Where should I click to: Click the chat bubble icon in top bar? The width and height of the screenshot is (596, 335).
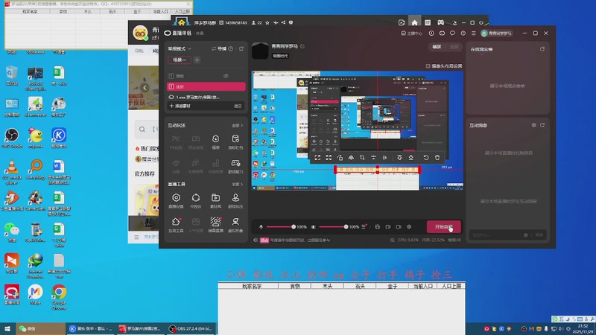point(452,33)
